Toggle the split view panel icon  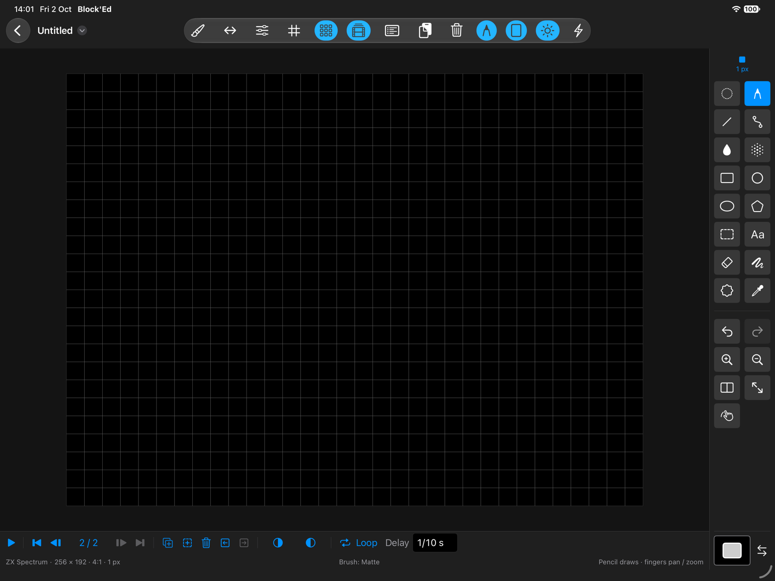click(x=727, y=388)
